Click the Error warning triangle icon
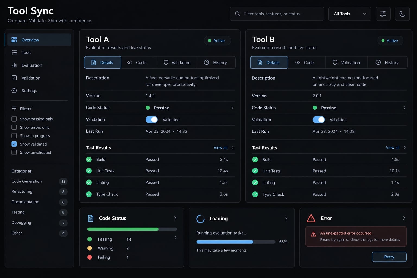Image resolution: width=417 pixels, height=278 pixels. coord(311,218)
